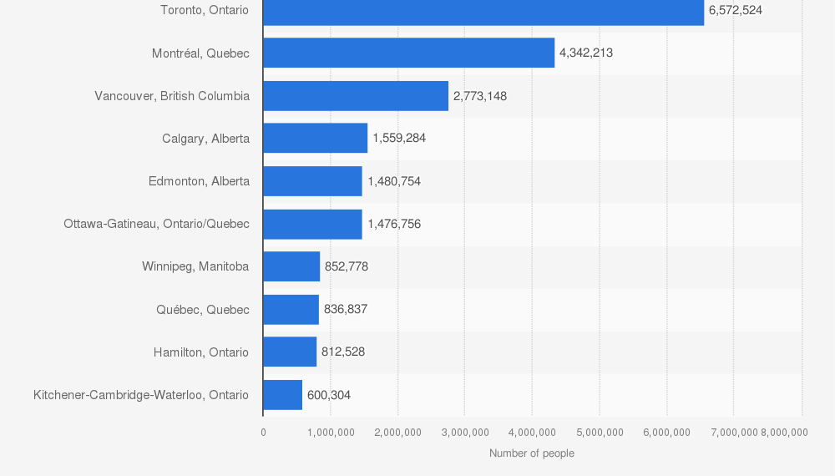Select the Ottawa-Gatineau bar in the chart
The width and height of the screenshot is (835, 476).
tap(312, 224)
